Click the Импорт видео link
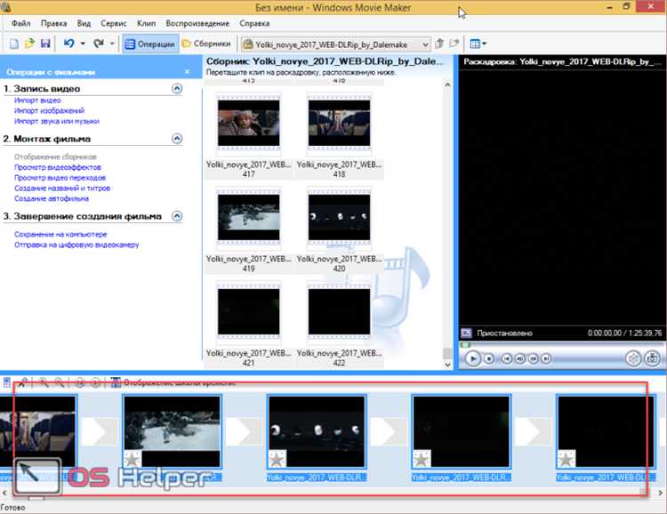 (x=37, y=100)
